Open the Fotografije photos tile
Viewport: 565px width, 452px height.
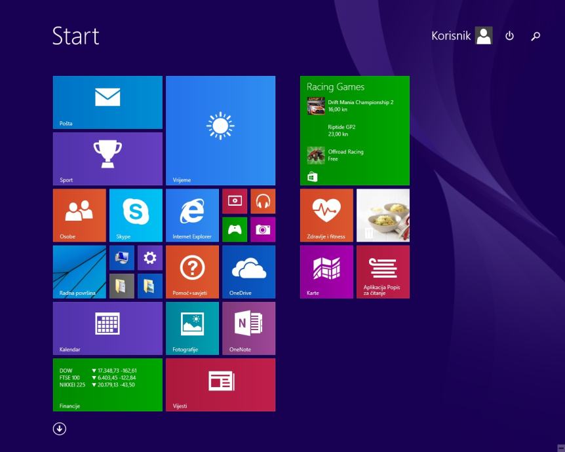(193, 328)
